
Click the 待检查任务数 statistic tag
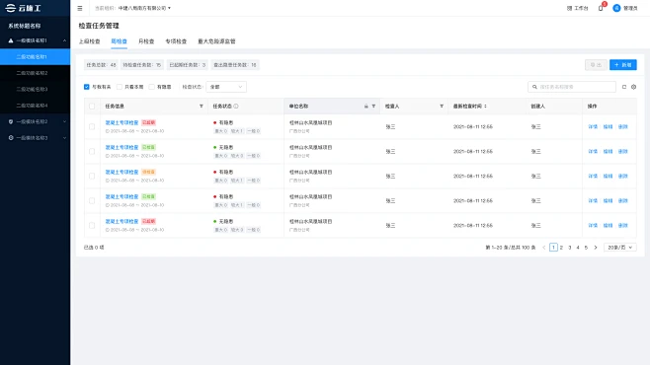coord(142,65)
